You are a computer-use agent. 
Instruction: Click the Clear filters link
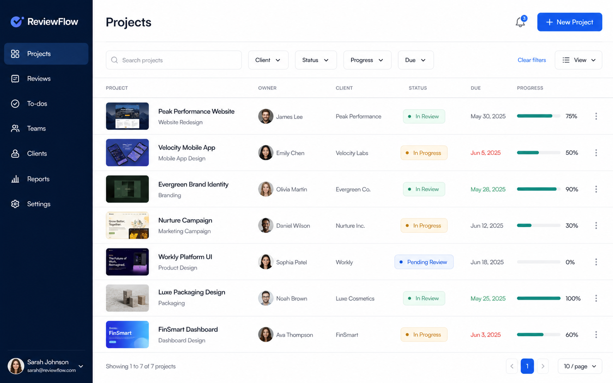(532, 60)
